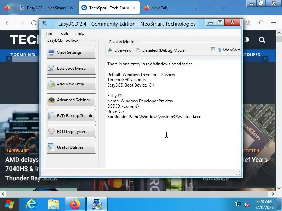Image resolution: width=282 pixels, height=211 pixels.
Task: Select Detailed (Debug Mode) radio button
Action: point(138,50)
